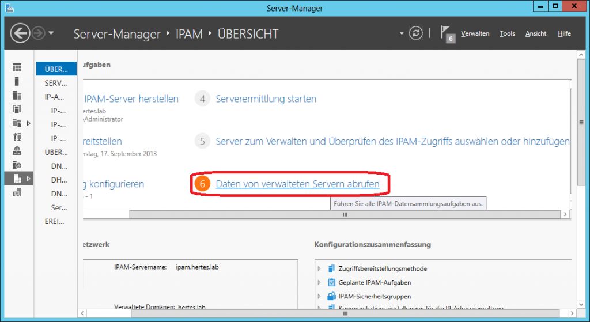
Task: Open the Tools menu
Action: coord(507,33)
